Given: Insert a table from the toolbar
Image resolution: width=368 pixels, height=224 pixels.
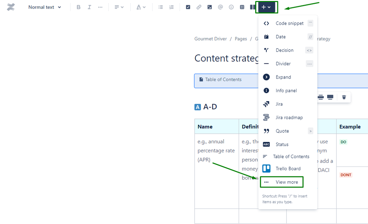Looking at the screenshot, I should 242,7.
